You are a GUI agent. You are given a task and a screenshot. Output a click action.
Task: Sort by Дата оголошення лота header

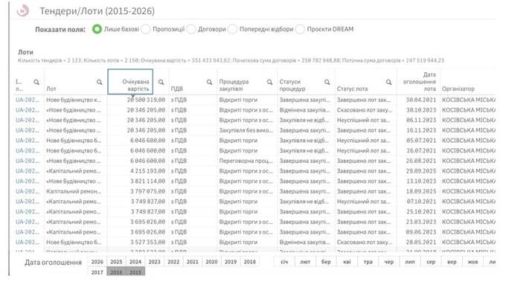pyautogui.click(x=419, y=82)
